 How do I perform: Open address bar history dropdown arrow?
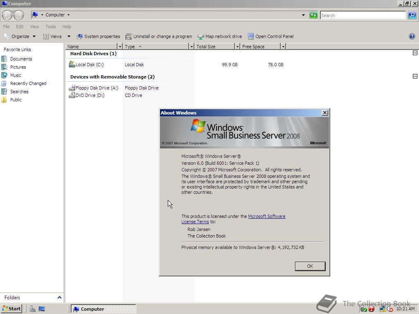(303, 15)
